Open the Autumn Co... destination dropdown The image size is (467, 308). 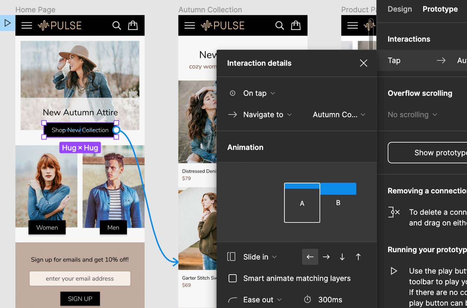[x=339, y=115]
